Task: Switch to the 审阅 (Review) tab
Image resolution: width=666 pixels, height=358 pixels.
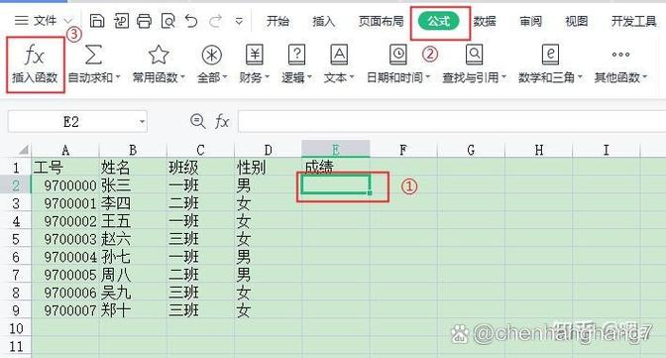Action: pyautogui.click(x=531, y=21)
